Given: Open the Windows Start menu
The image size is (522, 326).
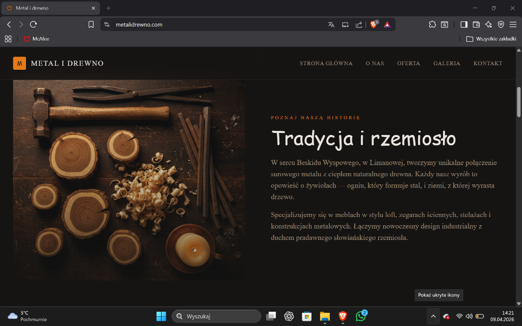Looking at the screenshot, I should (x=161, y=316).
